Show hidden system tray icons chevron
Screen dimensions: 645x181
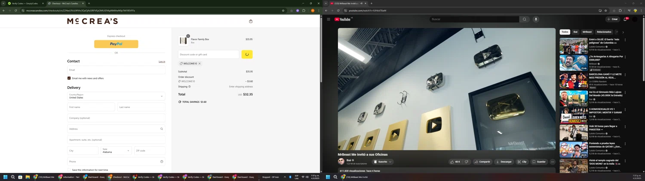tap(285, 177)
